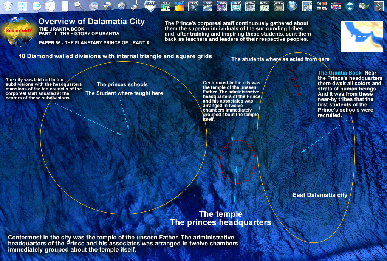Viewport: 387px width, 261px height.
Task: Select the country flags icon
Action: 336,6
